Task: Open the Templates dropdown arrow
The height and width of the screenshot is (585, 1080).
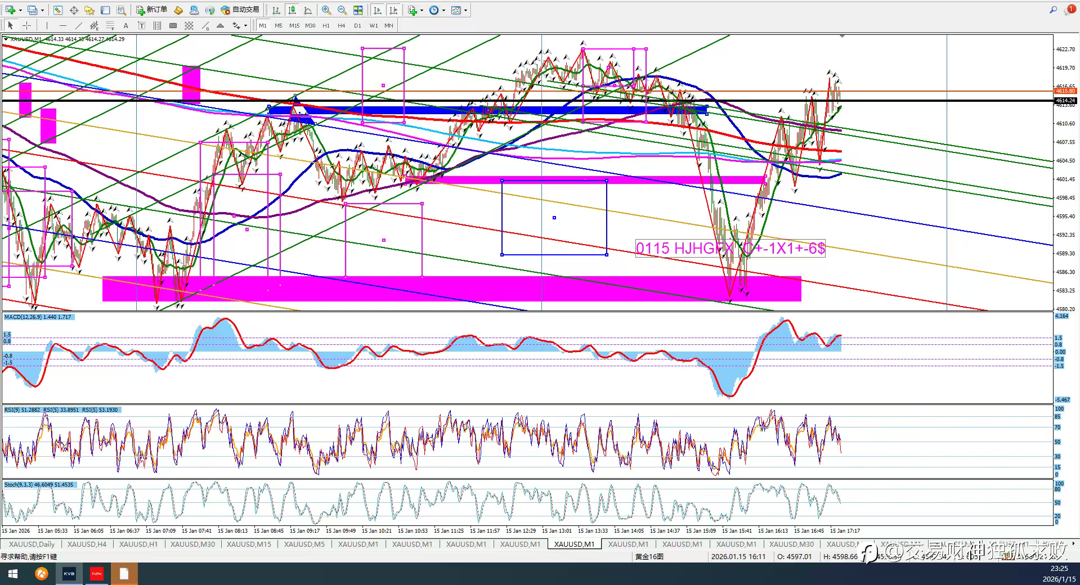Action: (466, 10)
